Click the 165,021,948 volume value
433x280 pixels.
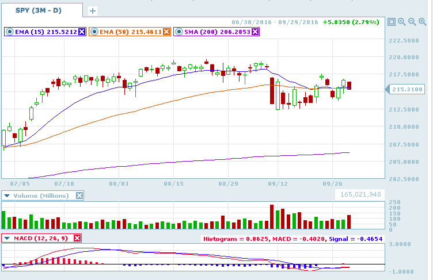click(360, 194)
